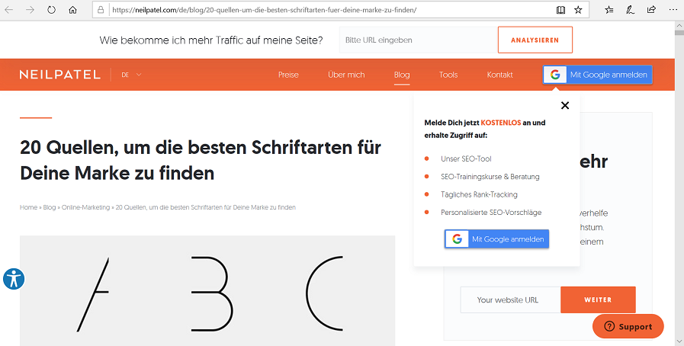Click 'SEO-Trainingskurse & Beratung' list item

tap(490, 177)
